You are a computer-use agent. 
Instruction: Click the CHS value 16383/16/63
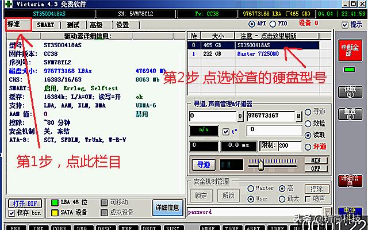tap(63, 79)
